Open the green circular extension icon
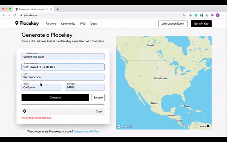 196,15
